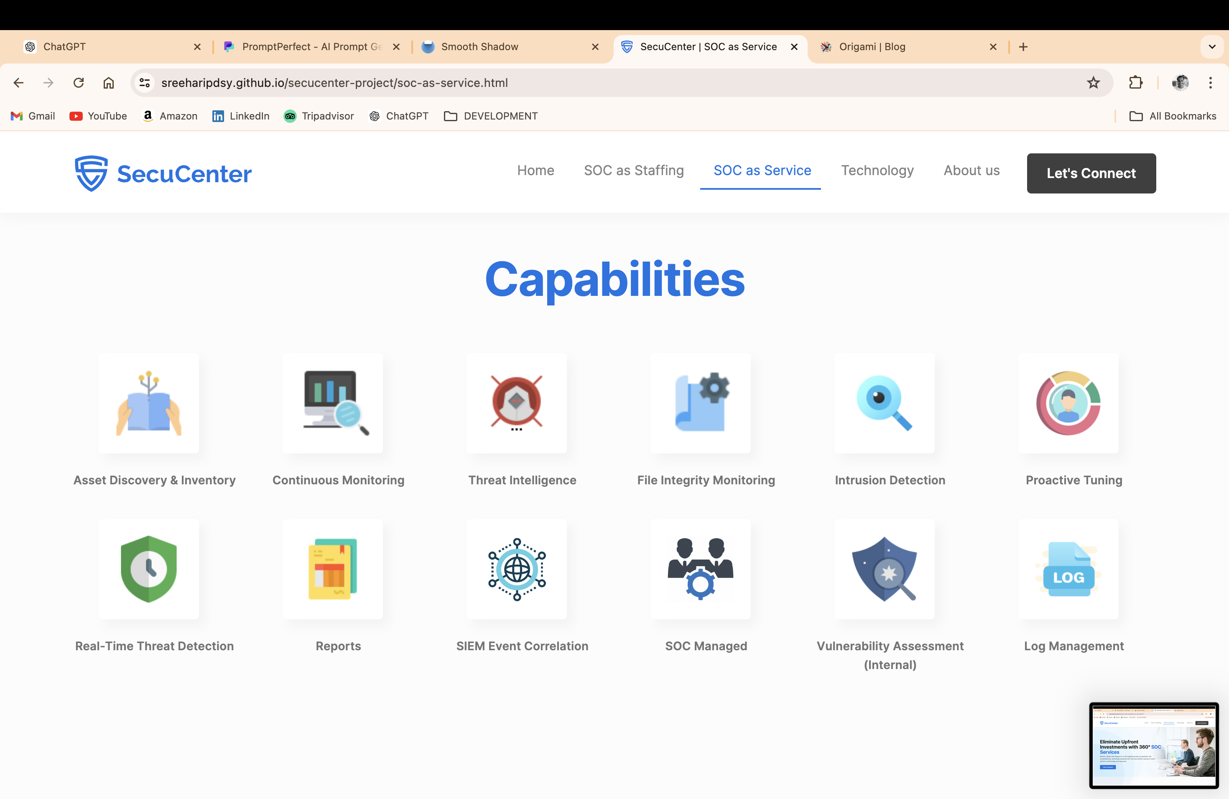Screen dimensions: 1229x799
Task: Click the File Integrity Monitoring icon
Action: click(700, 403)
